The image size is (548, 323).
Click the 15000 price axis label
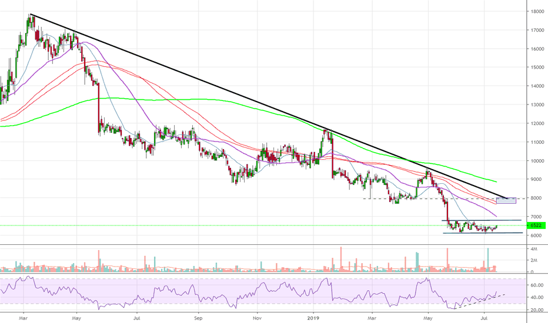(x=537, y=68)
